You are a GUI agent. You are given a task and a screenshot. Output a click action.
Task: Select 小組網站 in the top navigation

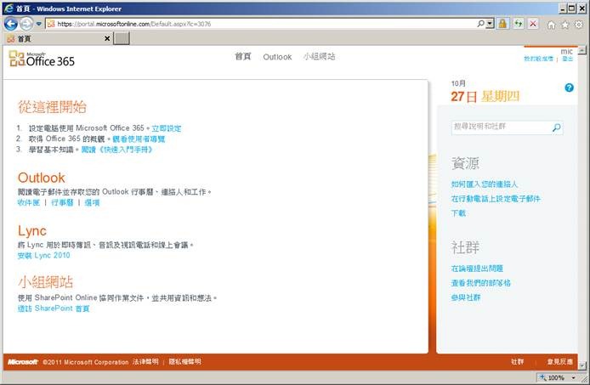pyautogui.click(x=319, y=56)
